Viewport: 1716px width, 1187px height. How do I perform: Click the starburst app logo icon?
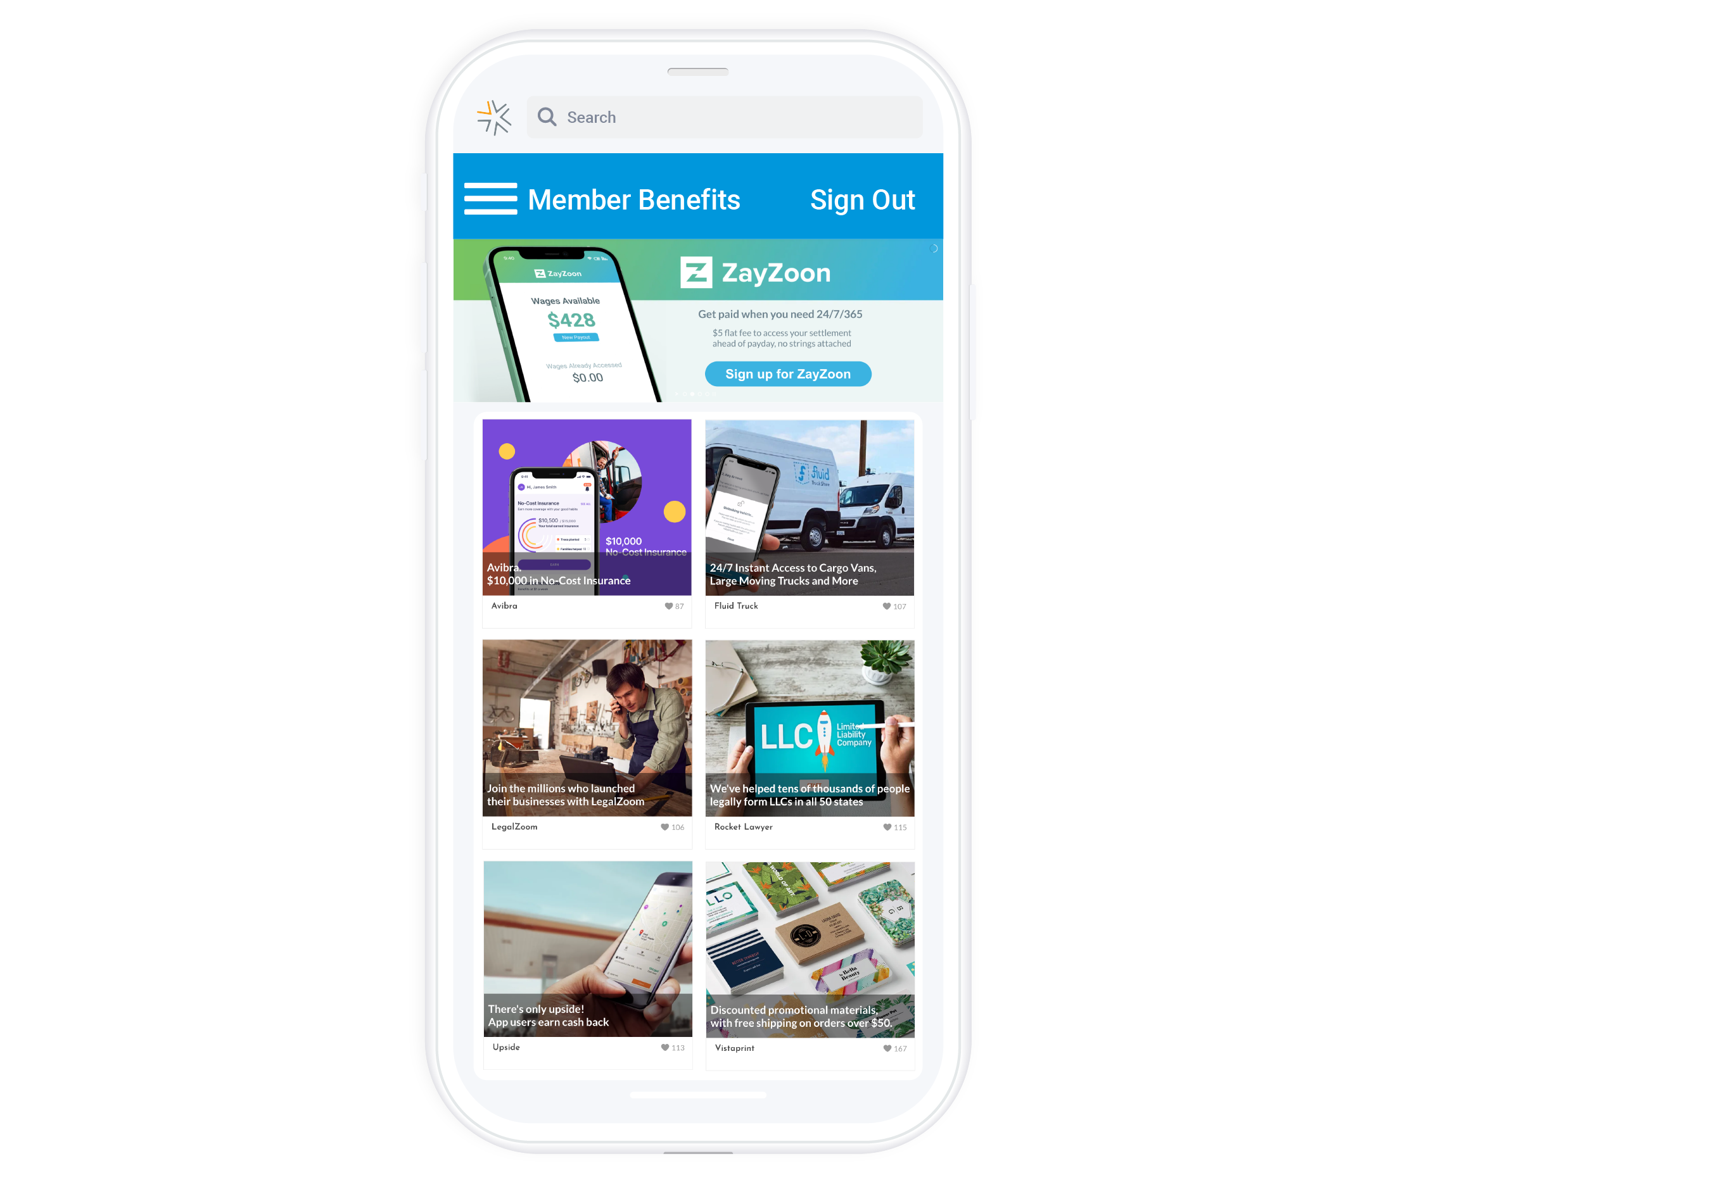coord(493,116)
